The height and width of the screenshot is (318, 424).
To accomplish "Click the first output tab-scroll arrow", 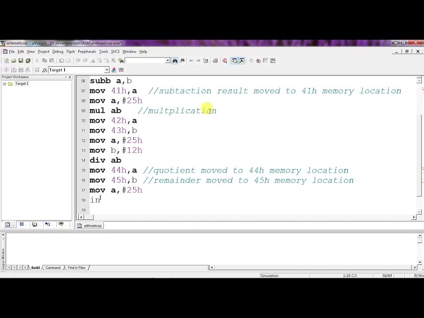I will (x=9, y=268).
